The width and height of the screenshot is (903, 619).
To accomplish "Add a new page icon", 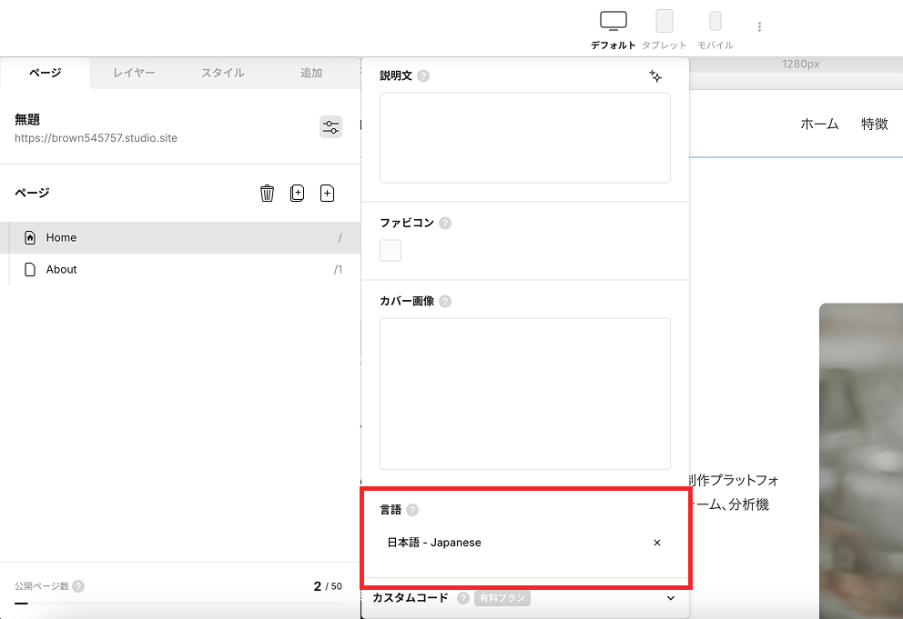I will (x=327, y=193).
